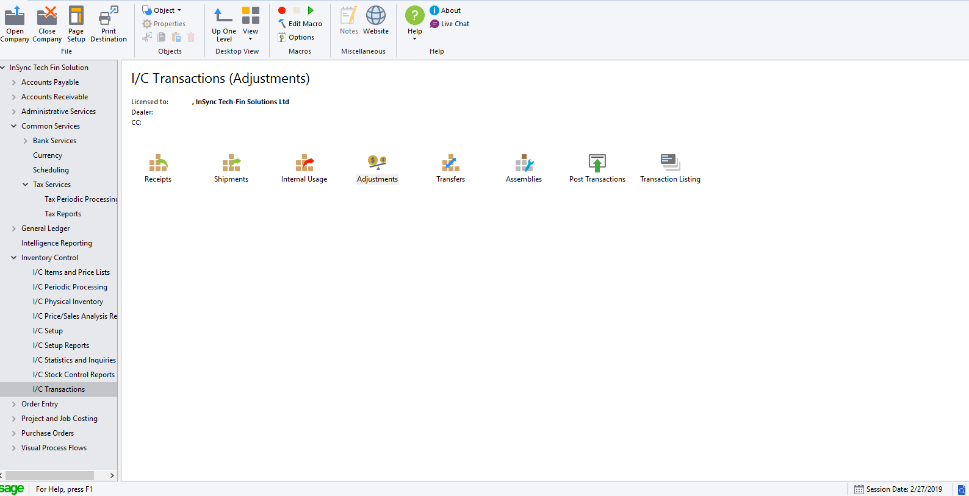
Task: Expand the Visual Process Flows node
Action: click(x=13, y=448)
